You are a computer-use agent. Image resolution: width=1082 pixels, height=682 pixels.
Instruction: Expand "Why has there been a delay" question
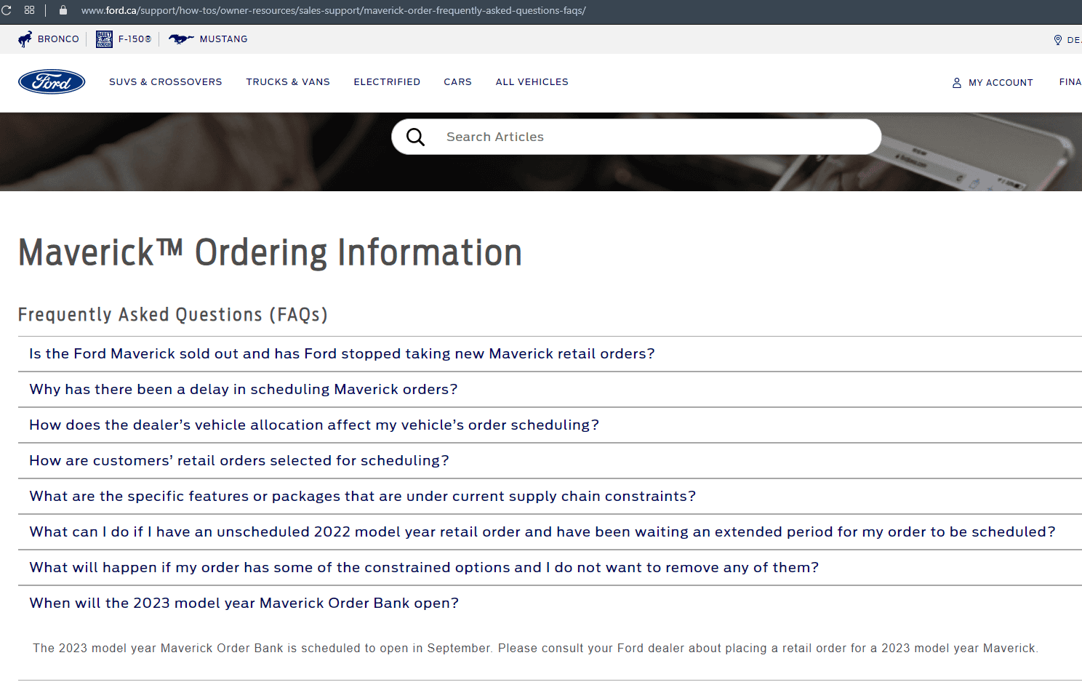(x=550, y=390)
